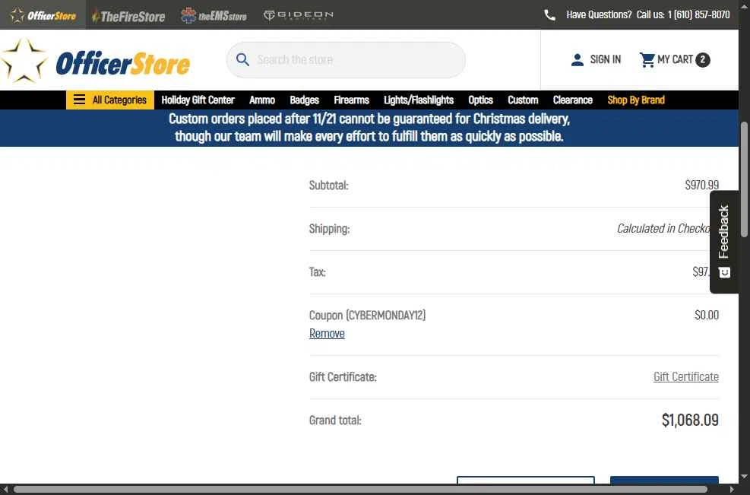Remove the CYBERMONDAY12 coupon
This screenshot has width=750, height=495.
pos(327,334)
